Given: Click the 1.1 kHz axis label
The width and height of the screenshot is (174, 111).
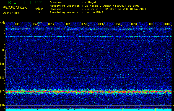Looking at the screenshot, I should (x=2, y=36).
